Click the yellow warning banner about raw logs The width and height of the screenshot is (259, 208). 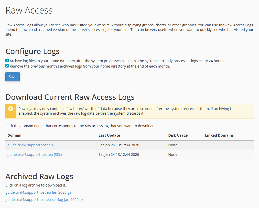pos(135,111)
